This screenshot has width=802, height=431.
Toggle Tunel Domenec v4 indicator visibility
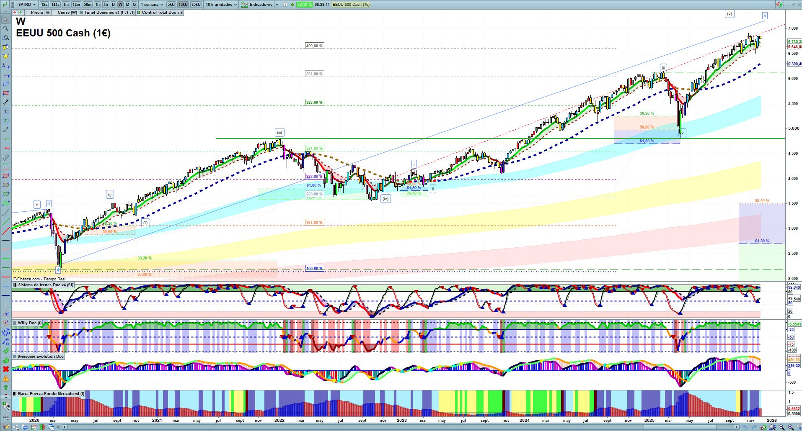pyautogui.click(x=81, y=13)
